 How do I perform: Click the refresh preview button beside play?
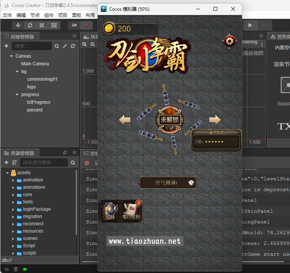pyautogui.click(x=265, y=25)
